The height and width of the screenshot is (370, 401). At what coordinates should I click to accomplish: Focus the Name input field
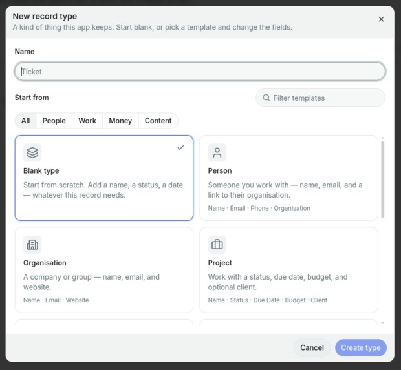tap(200, 72)
